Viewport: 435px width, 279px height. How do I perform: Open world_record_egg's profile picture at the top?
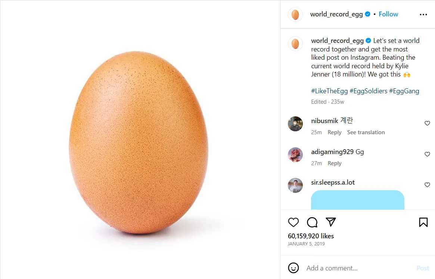pos(295,14)
